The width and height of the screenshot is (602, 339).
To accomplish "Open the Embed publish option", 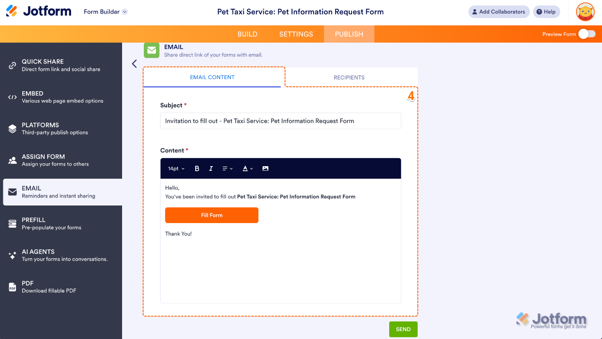I will pos(12,97).
